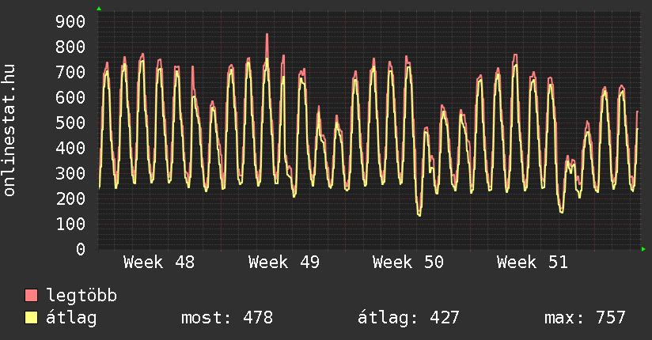
Task: Click the 900 y-axis label
Action: click(70, 21)
